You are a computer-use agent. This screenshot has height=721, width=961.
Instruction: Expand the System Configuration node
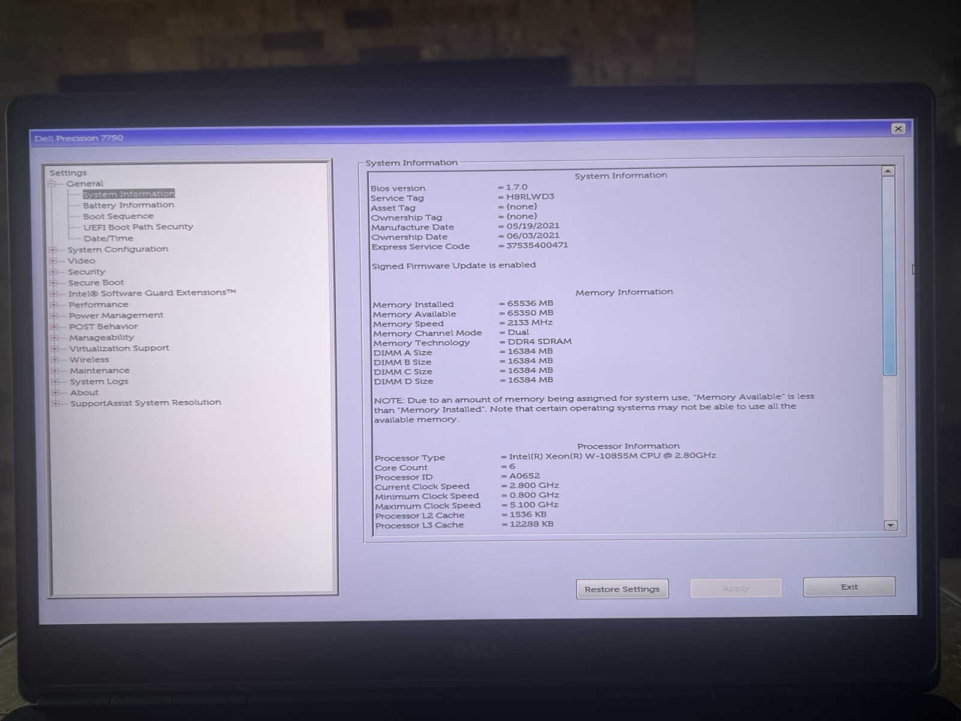[x=53, y=249]
